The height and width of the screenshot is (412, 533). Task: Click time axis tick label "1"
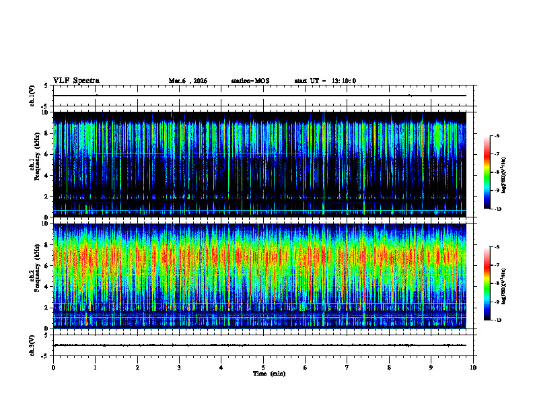95,368
